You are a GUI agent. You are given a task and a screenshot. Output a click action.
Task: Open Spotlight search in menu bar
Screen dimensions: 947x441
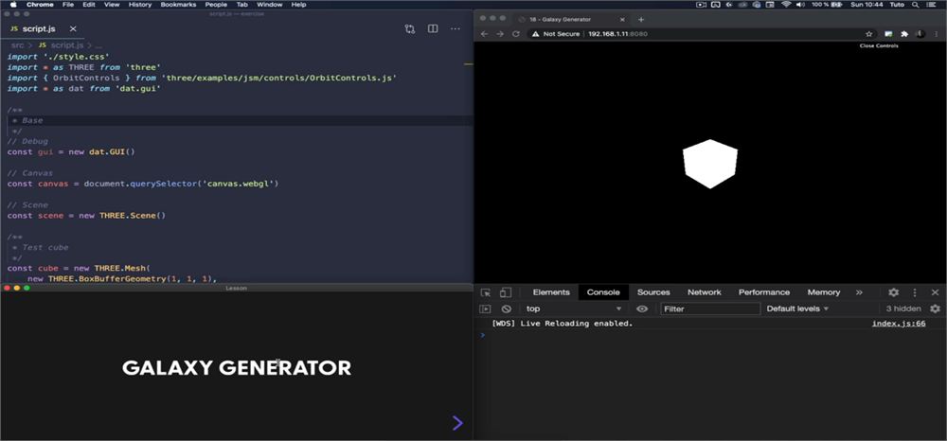tap(915, 4)
